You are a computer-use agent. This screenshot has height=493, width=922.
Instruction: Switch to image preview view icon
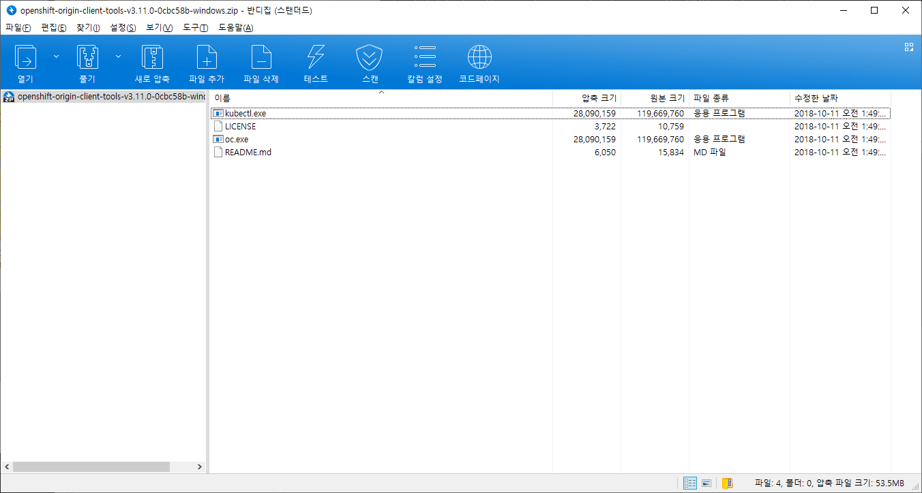[x=707, y=483]
